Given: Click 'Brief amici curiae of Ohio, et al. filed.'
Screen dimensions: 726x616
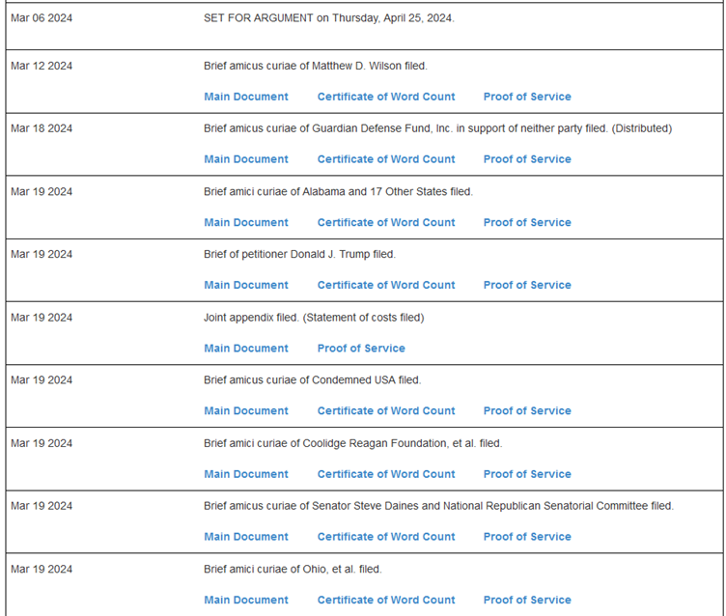Looking at the screenshot, I should [293, 570].
